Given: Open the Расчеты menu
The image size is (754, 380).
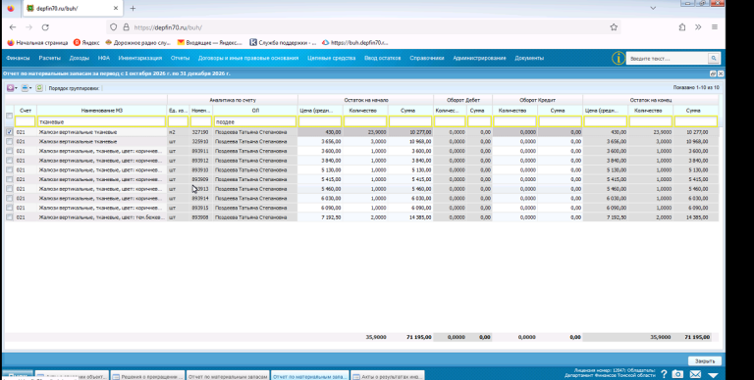Looking at the screenshot, I should (x=50, y=58).
